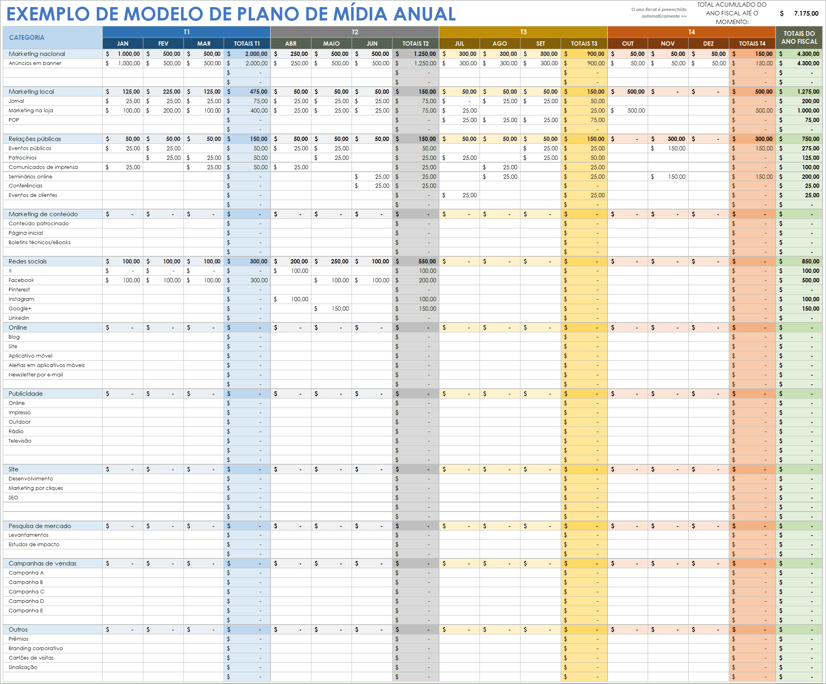Select the 'Campanhas de vendas' category label
Image resolution: width=826 pixels, height=684 pixels.
[43, 563]
